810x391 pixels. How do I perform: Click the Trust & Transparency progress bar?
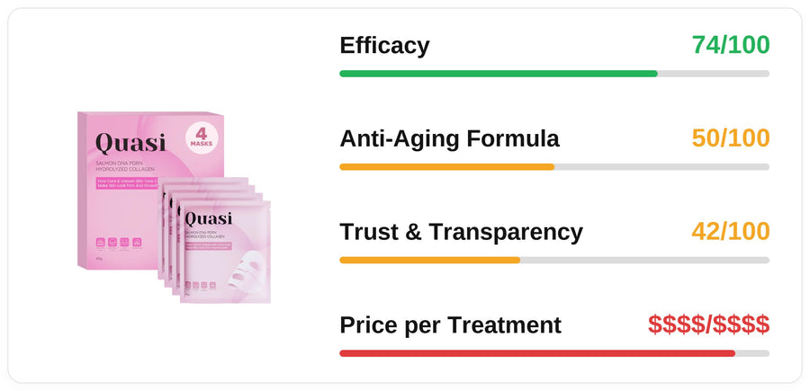(554, 261)
